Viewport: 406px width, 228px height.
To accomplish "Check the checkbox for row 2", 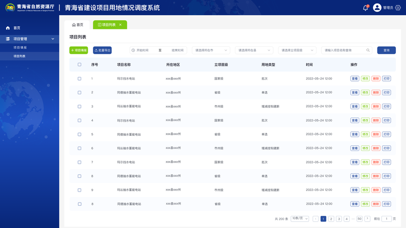I will [80, 93].
